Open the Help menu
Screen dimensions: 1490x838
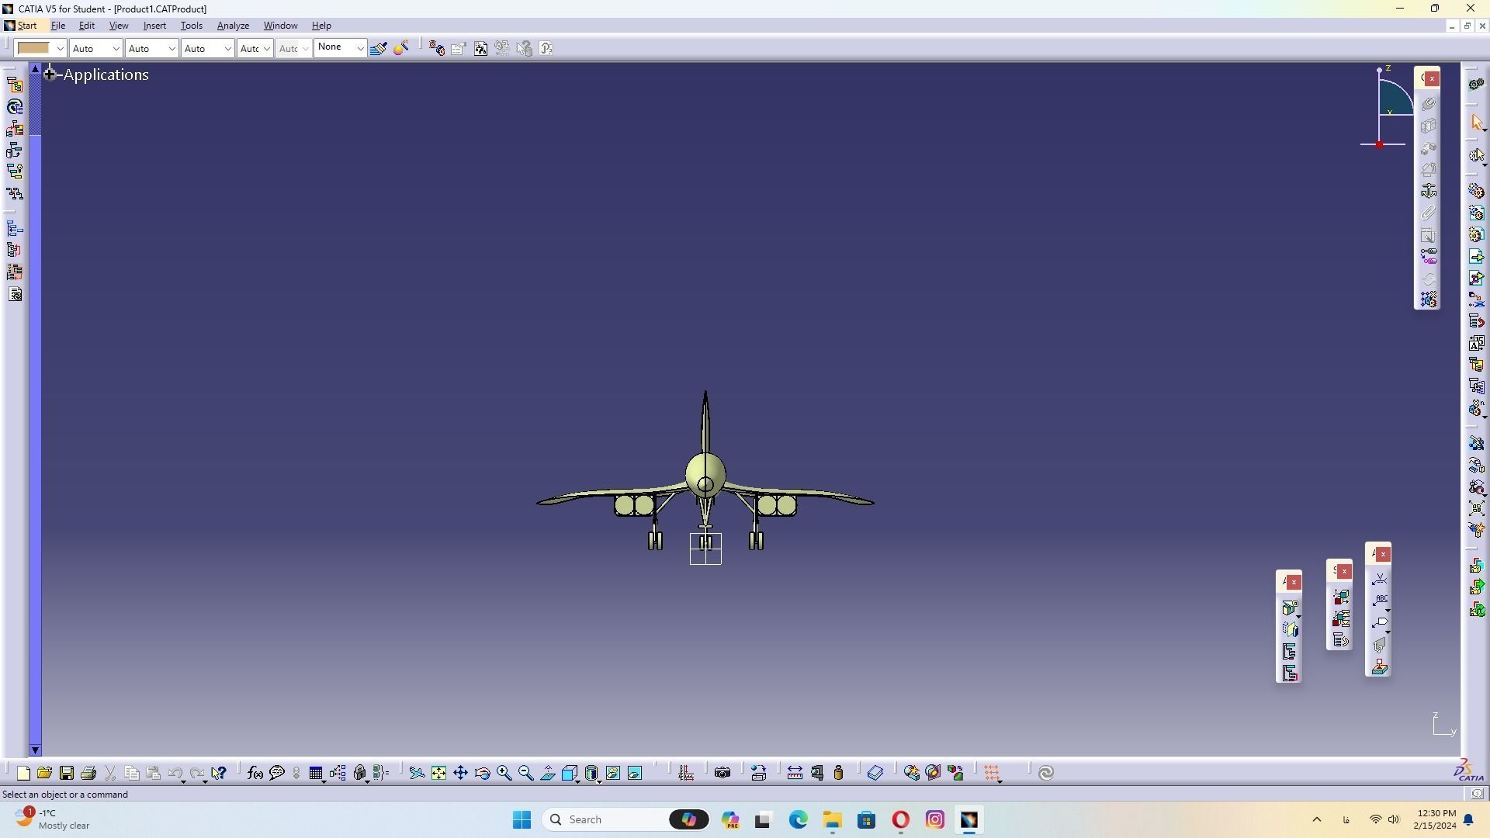pos(321,26)
